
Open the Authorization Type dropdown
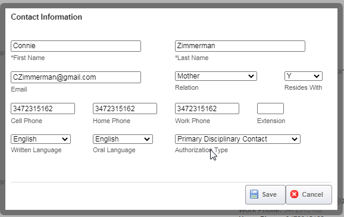(237, 139)
